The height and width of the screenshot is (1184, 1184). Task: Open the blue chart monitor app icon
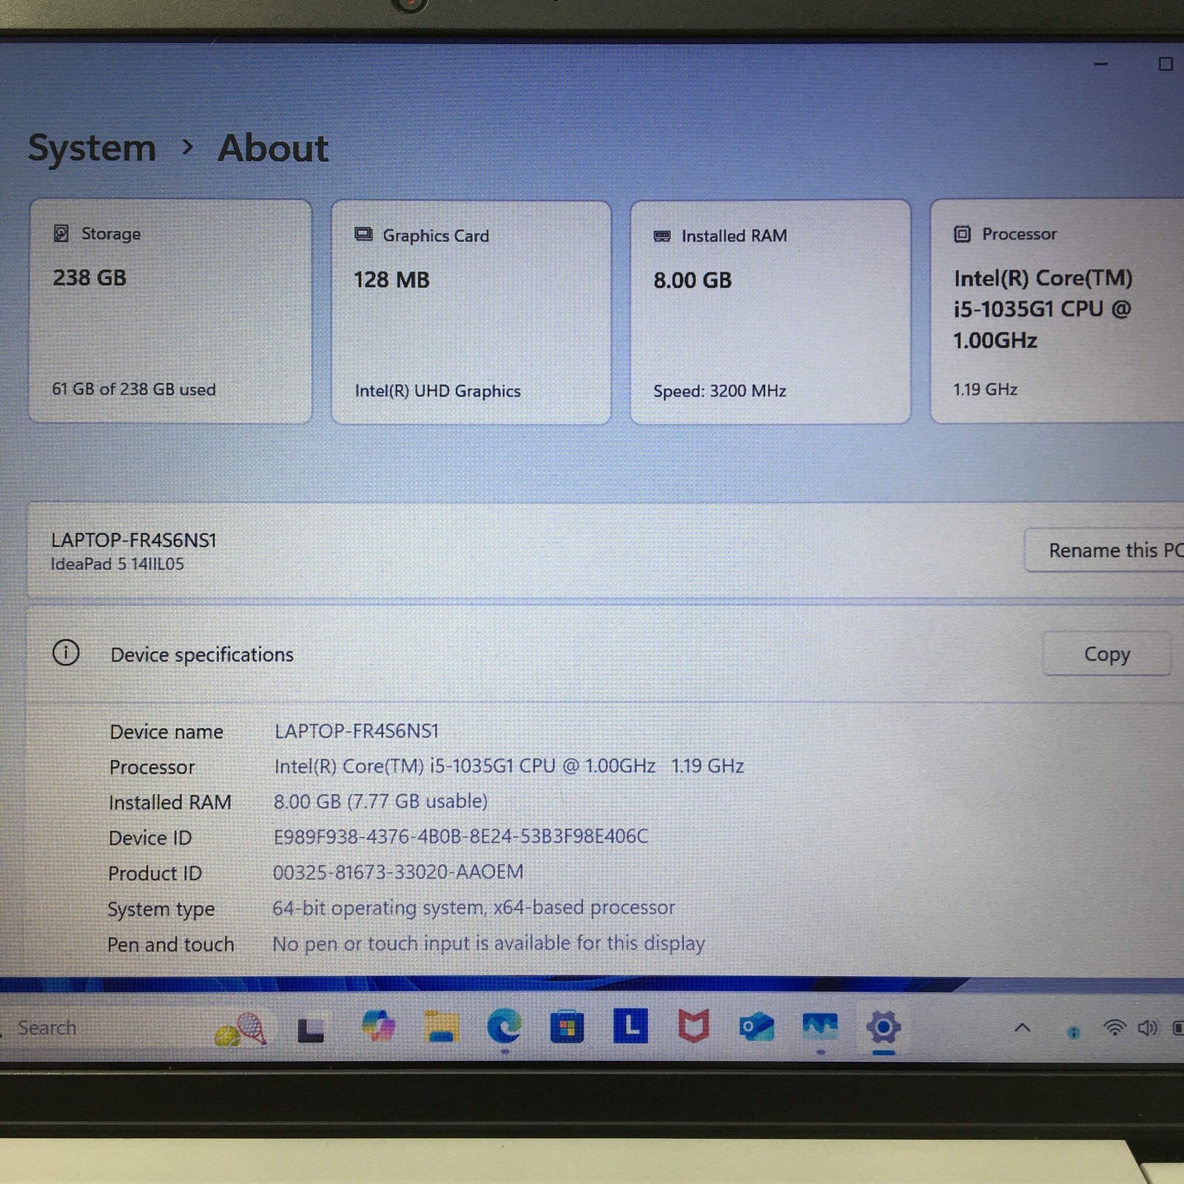point(820,1026)
